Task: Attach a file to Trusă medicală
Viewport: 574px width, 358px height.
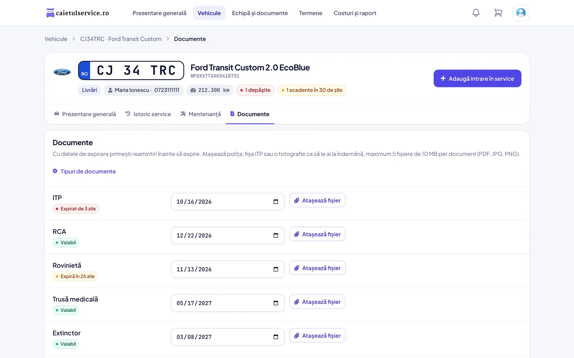Action: [x=317, y=302]
